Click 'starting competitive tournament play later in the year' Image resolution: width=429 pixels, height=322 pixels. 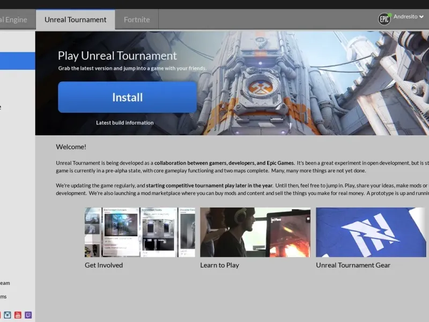[209, 185]
